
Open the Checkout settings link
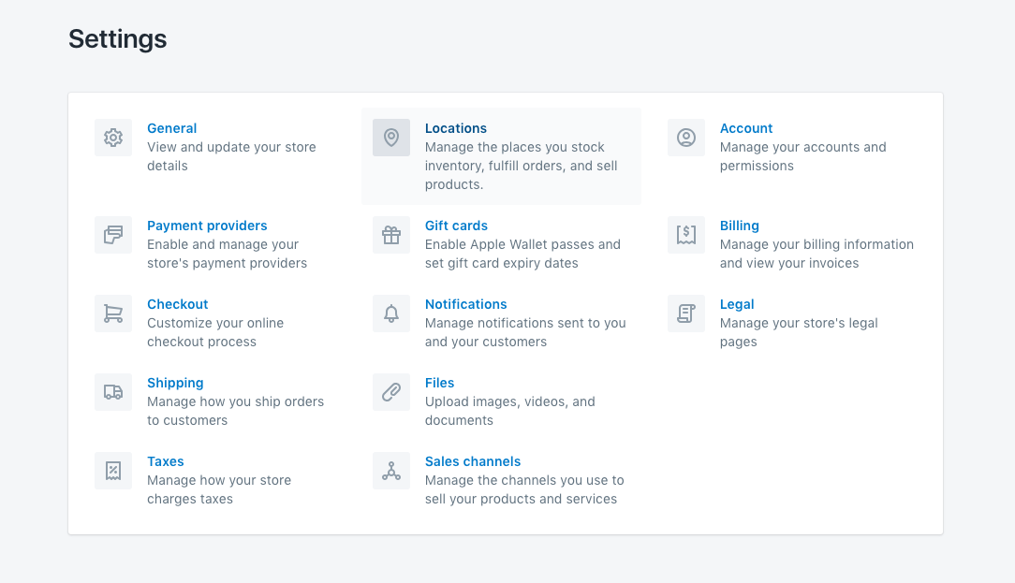[x=177, y=304]
